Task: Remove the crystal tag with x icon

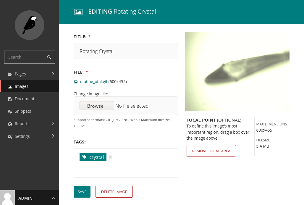Action: (110, 157)
